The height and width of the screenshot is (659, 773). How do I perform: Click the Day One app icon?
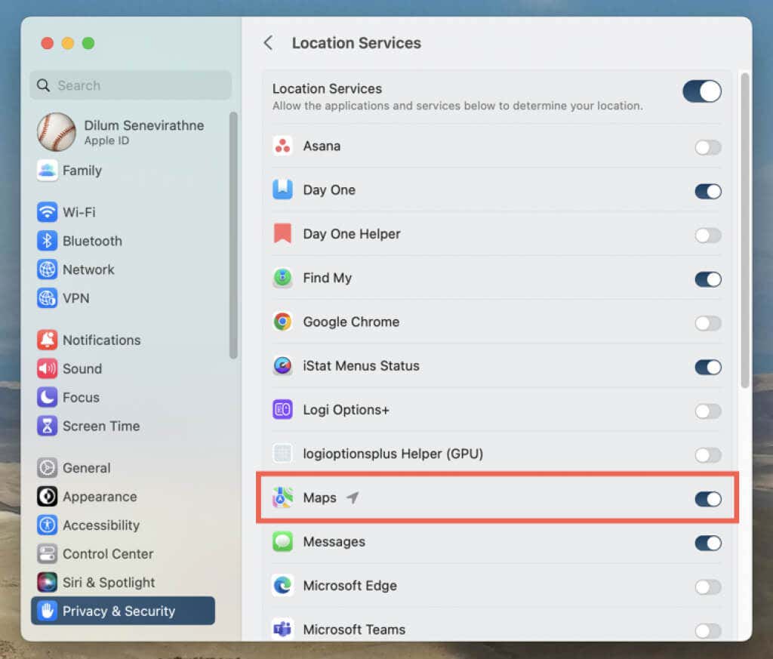282,189
